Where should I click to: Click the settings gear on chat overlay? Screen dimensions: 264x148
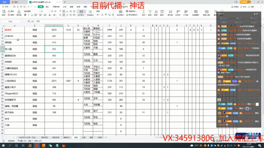(x=257, y=14)
